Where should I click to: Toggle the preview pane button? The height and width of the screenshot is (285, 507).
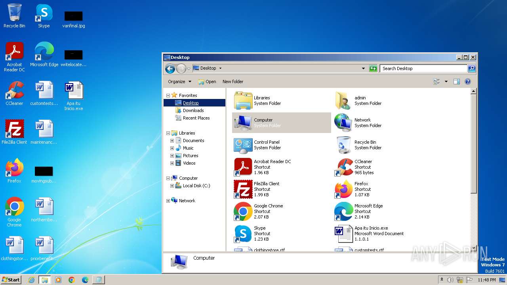[x=456, y=82]
